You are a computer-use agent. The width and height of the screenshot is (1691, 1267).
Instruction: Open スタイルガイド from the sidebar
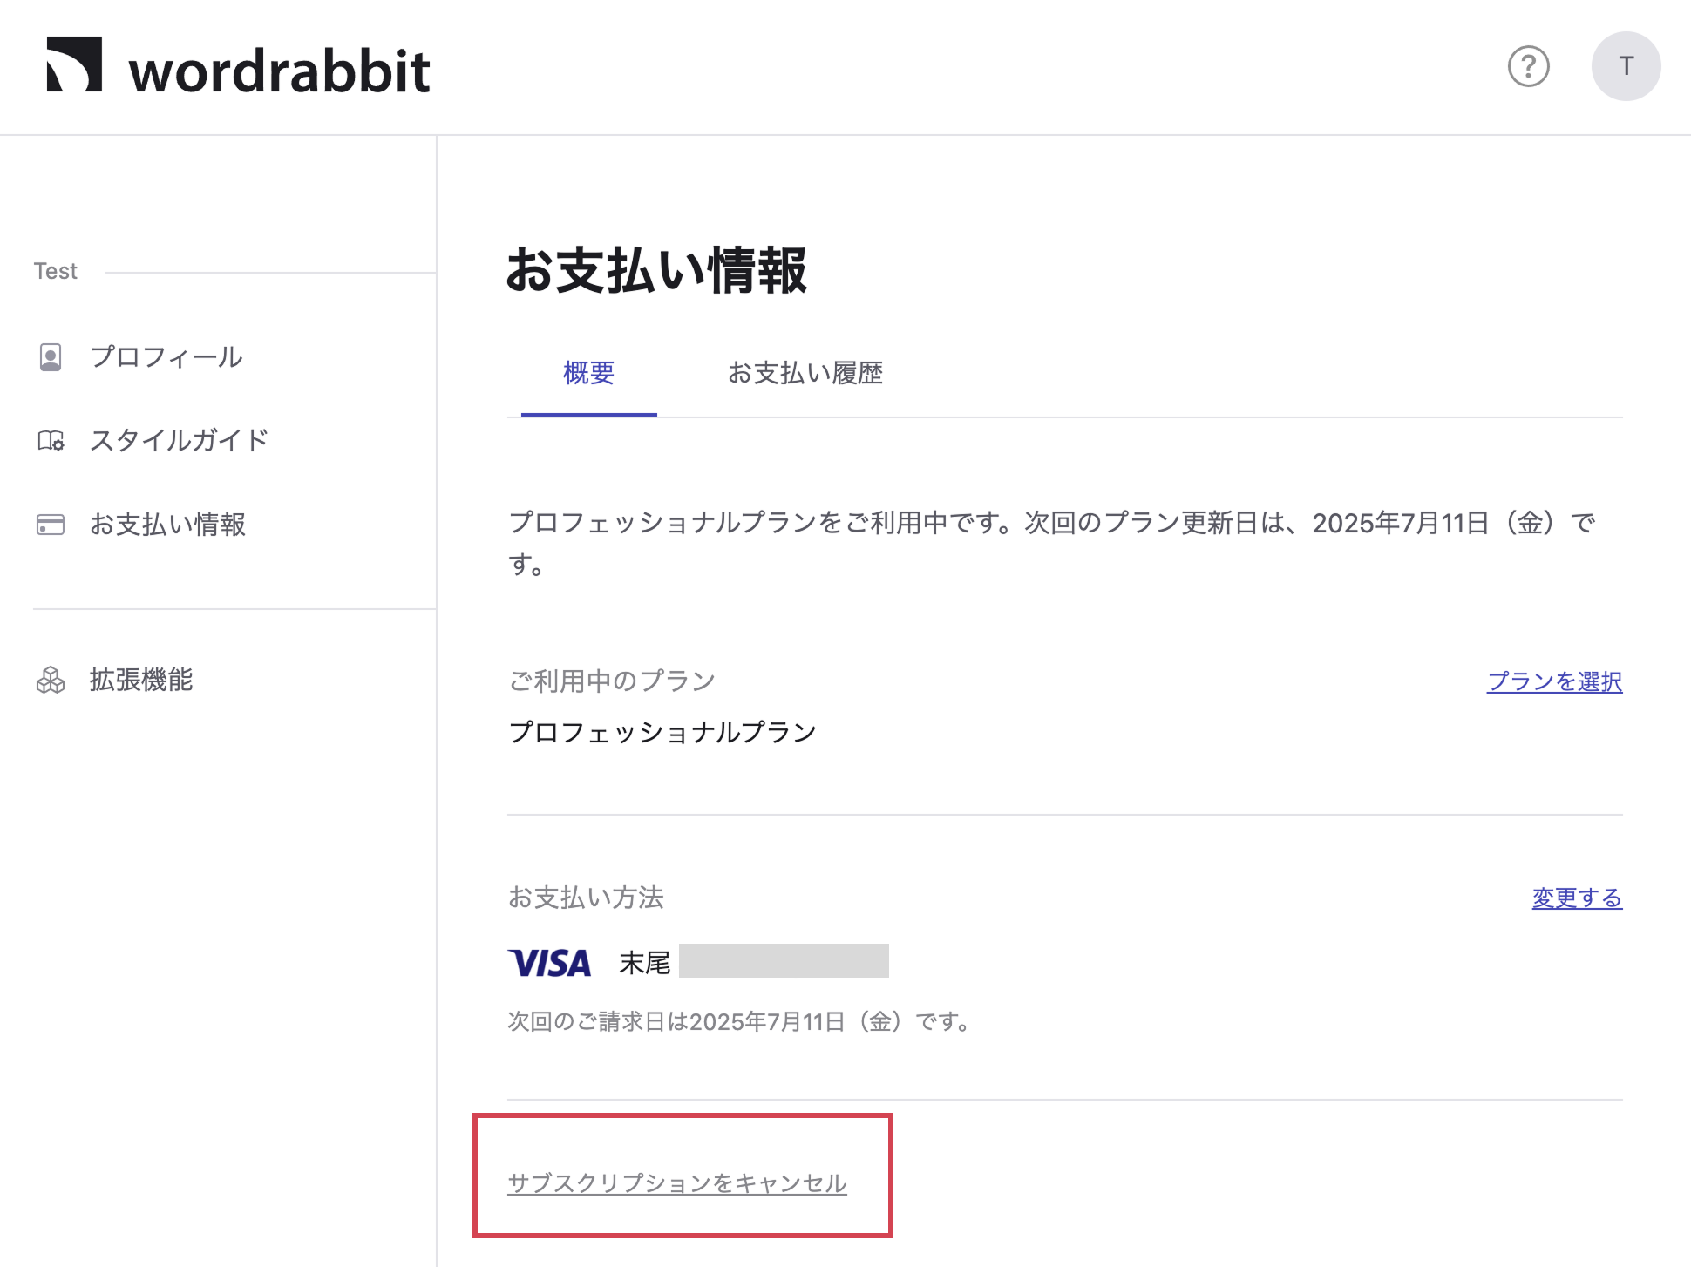coord(180,441)
